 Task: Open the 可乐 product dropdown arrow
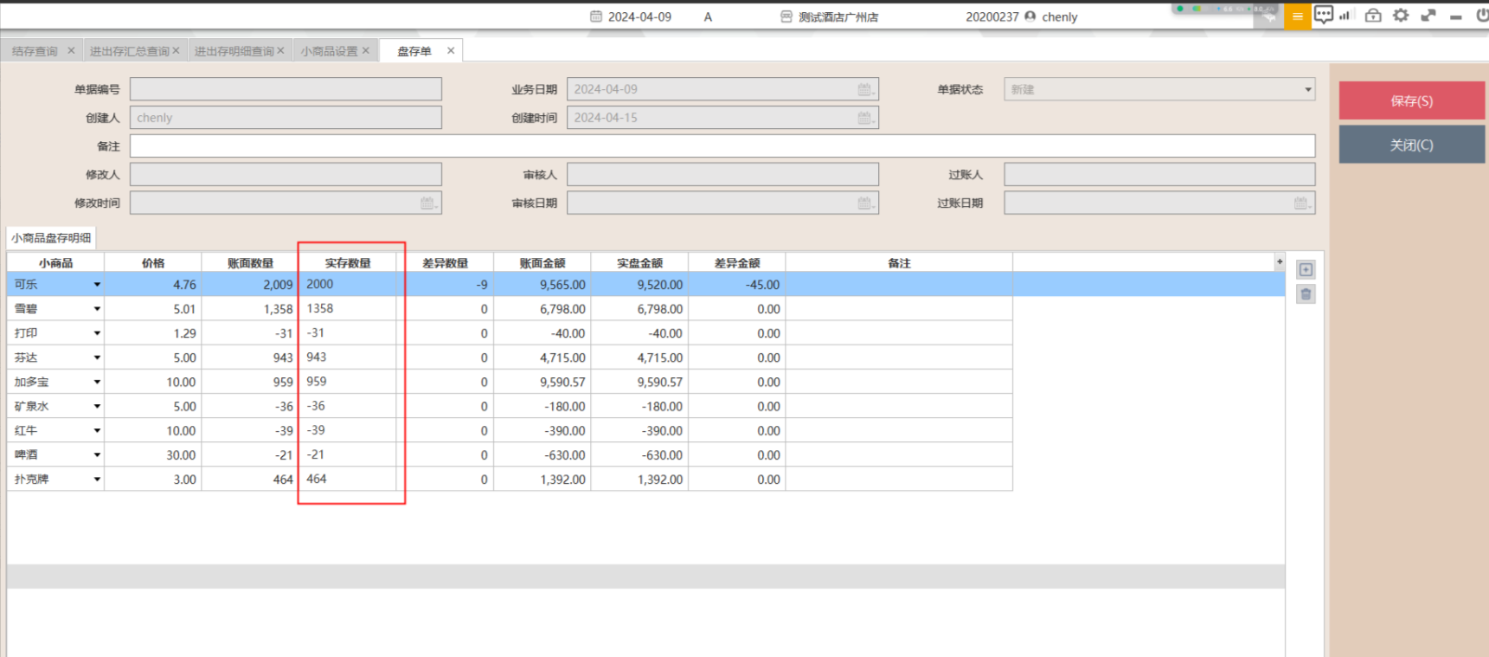click(97, 285)
